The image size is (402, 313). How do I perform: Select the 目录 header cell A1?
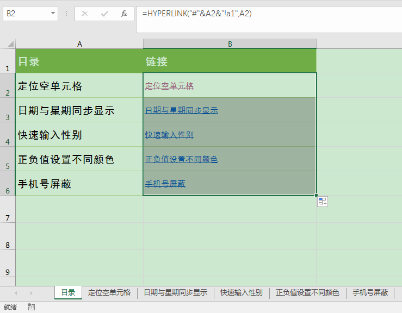(x=79, y=61)
